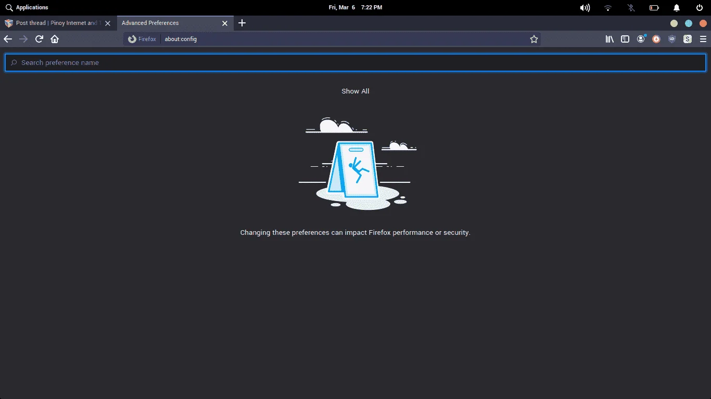Click the light blue window control circle
Viewport: 711px width, 399px height.
[x=689, y=23]
